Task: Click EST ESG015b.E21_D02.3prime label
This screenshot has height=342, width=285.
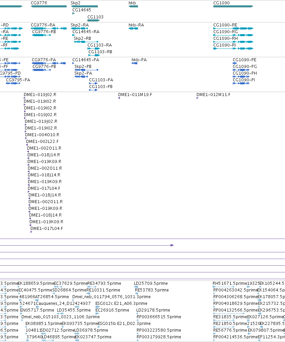Action: (x=124, y=324)
